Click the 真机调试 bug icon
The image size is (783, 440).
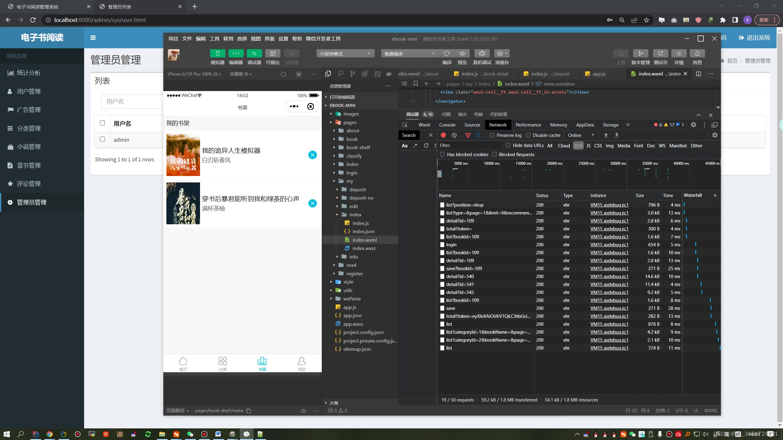click(482, 53)
